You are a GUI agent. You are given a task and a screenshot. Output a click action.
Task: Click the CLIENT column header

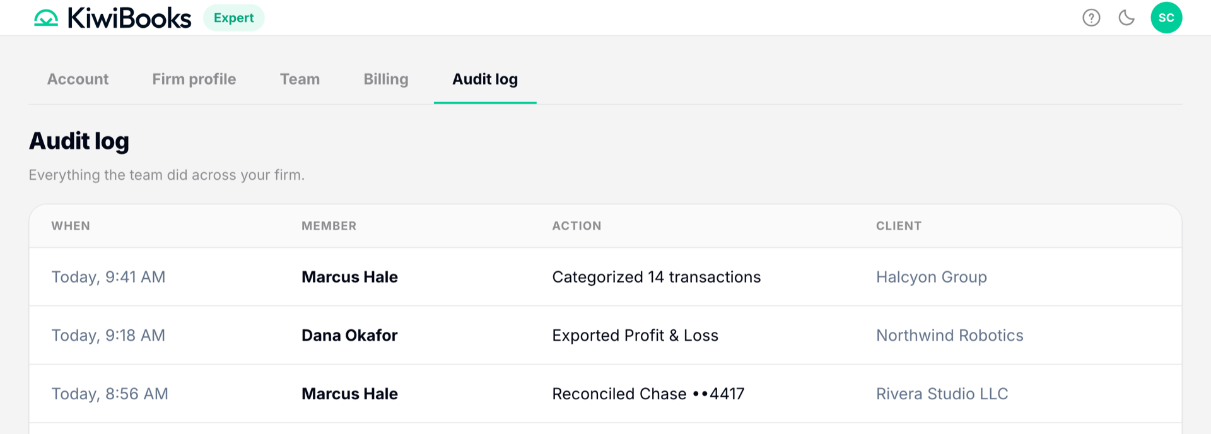click(x=899, y=226)
